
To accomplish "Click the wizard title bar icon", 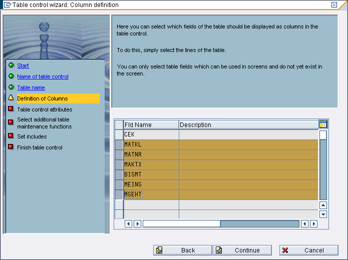I will tap(7, 5).
